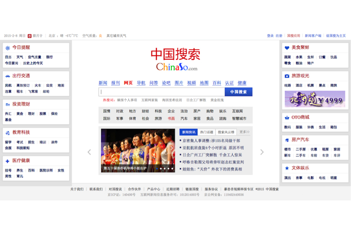
Task: Select the 百科 search tab
Action: point(217,83)
